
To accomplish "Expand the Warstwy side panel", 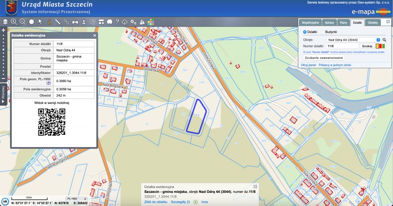I will 3,95.
